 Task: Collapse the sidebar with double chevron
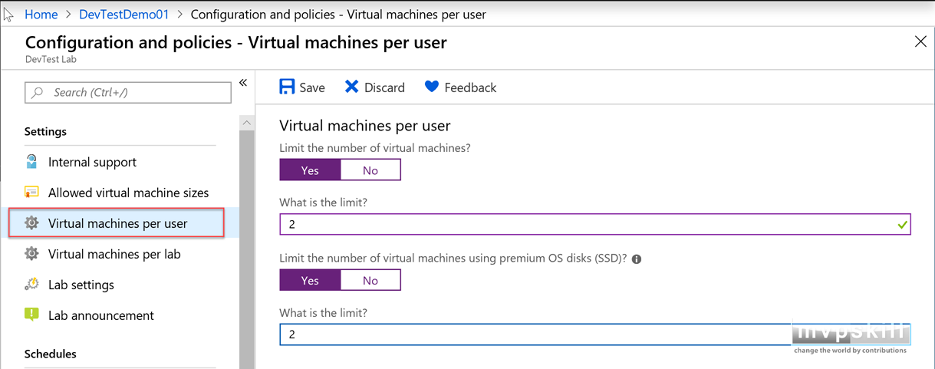[x=243, y=83]
